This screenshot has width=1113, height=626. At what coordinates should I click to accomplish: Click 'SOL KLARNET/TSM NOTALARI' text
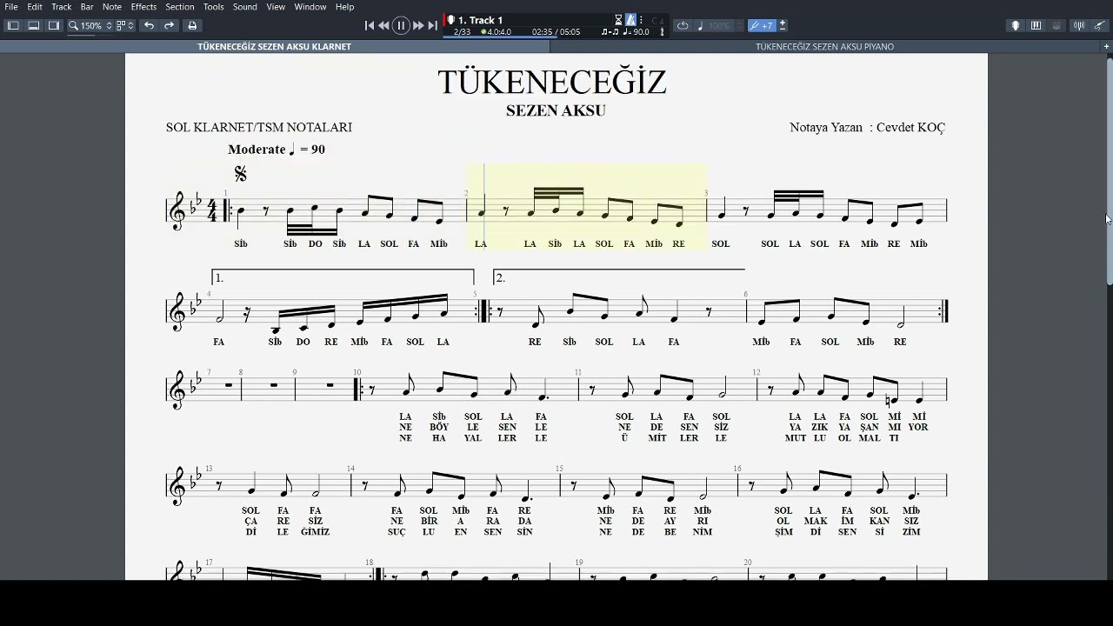pyautogui.click(x=259, y=127)
